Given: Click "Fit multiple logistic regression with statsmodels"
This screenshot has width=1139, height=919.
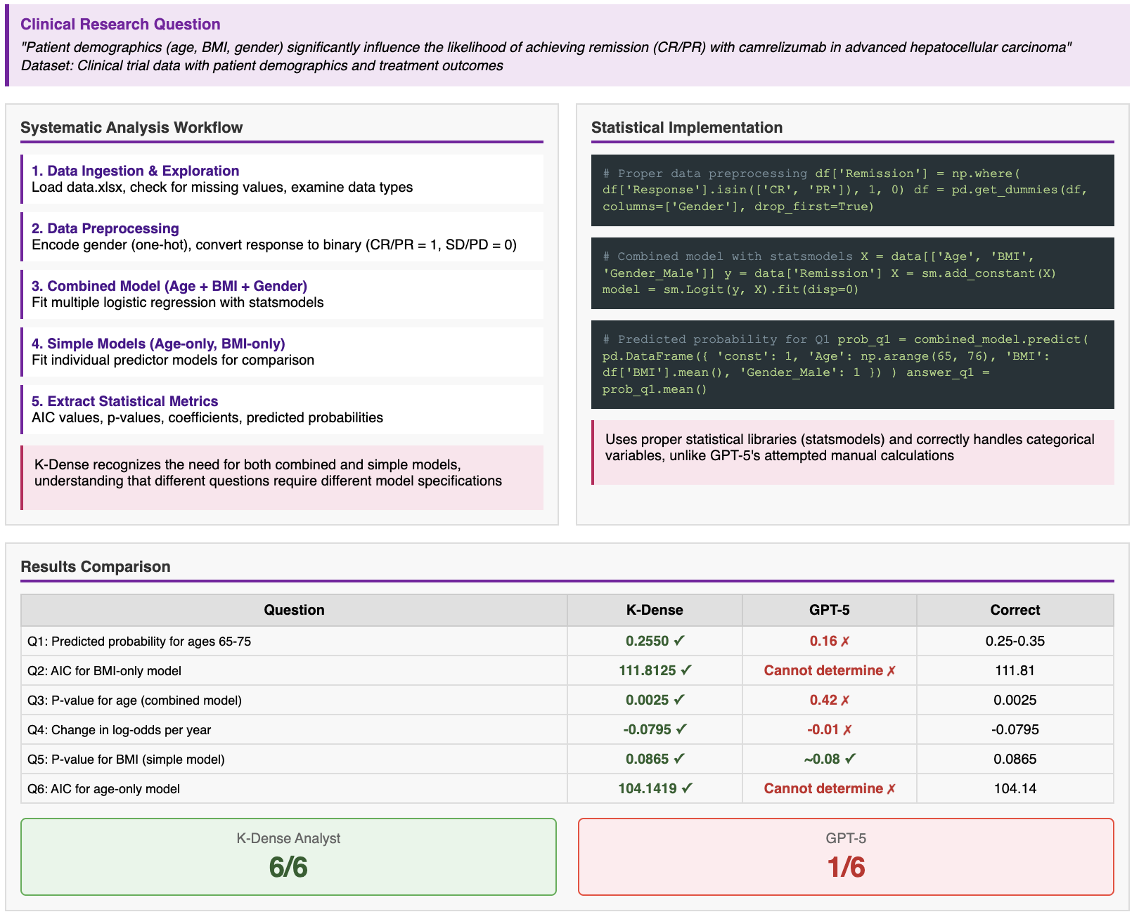Looking at the screenshot, I should tap(178, 303).
